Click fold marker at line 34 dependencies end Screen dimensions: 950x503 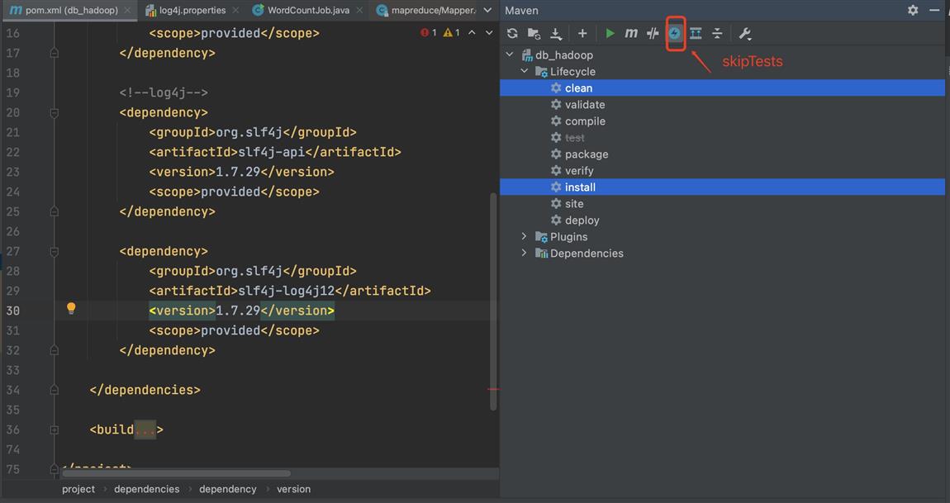pos(54,391)
